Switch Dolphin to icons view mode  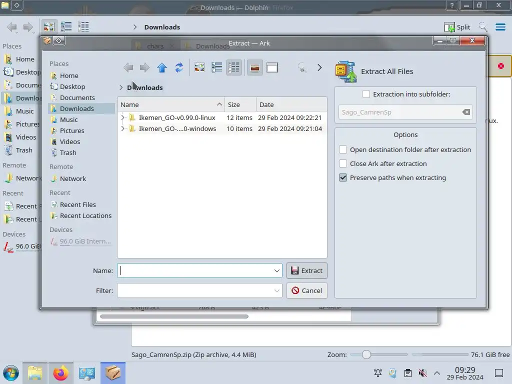[49, 27]
